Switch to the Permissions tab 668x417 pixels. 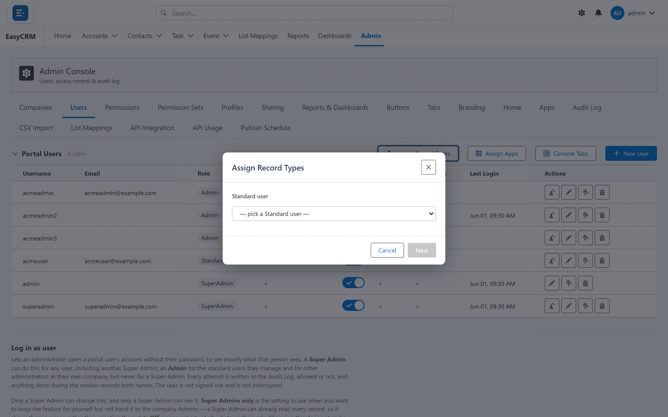click(122, 108)
